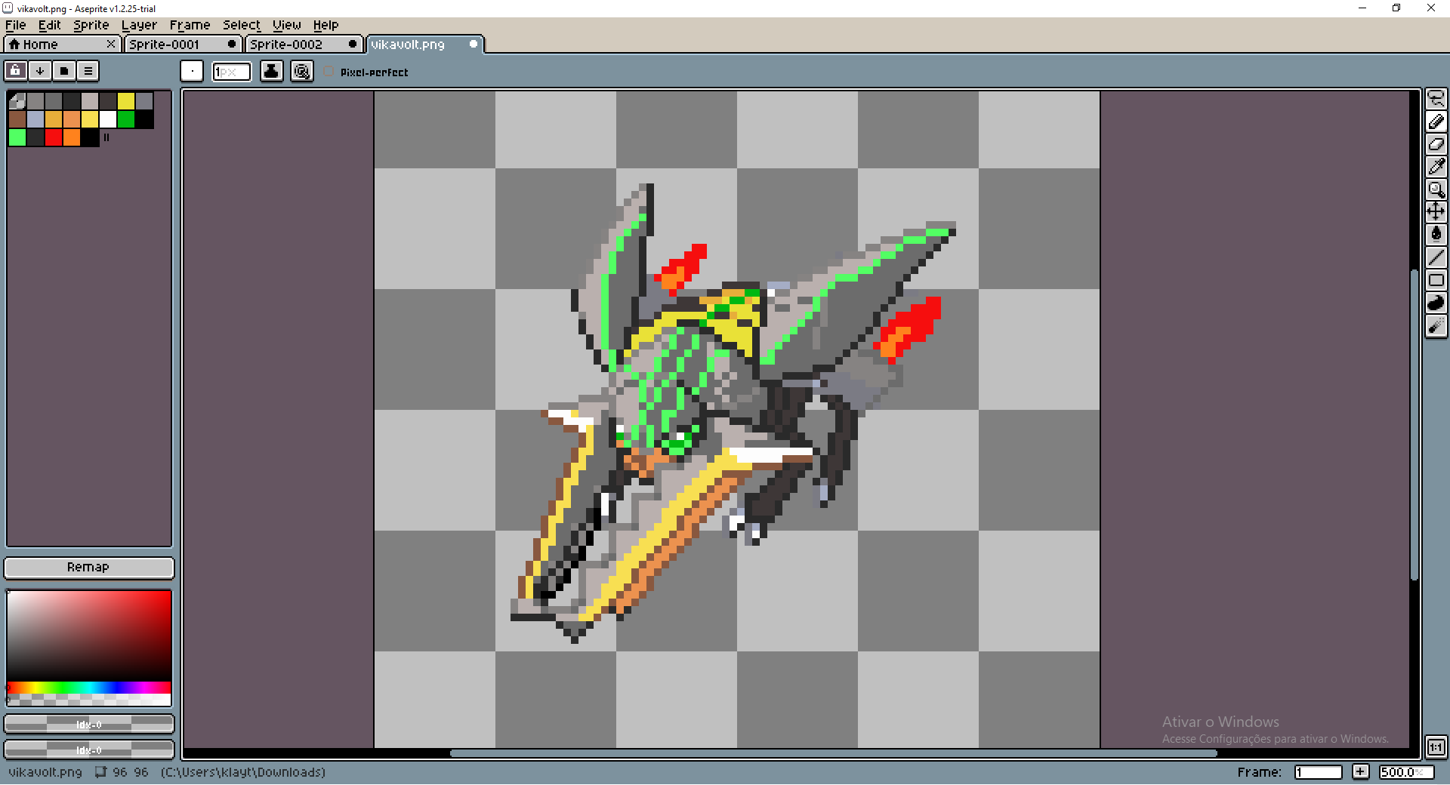
Task: Select the Eraser tool
Action: tap(1436, 144)
